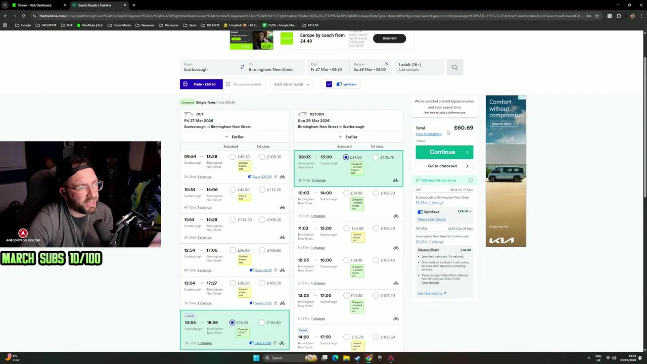The height and width of the screenshot is (364, 647).
Task: Select £108.30 first class for 09:54 train
Action: tap(262, 157)
